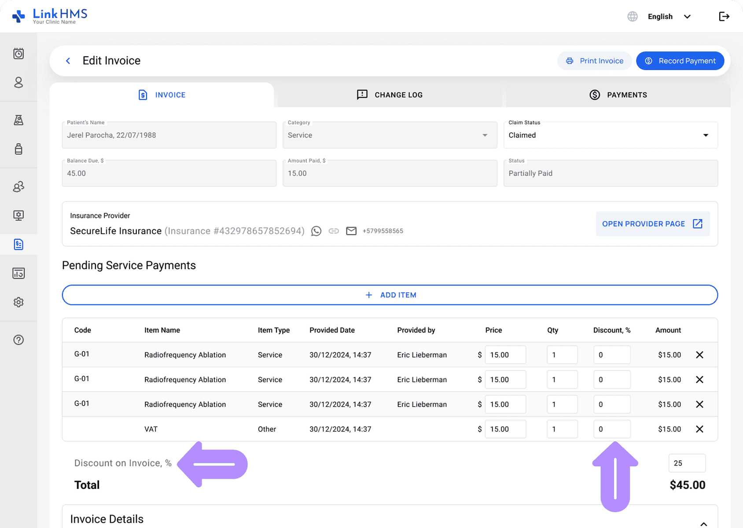Open the appointments calendar sidebar icon
The height and width of the screenshot is (528, 743).
(18, 54)
